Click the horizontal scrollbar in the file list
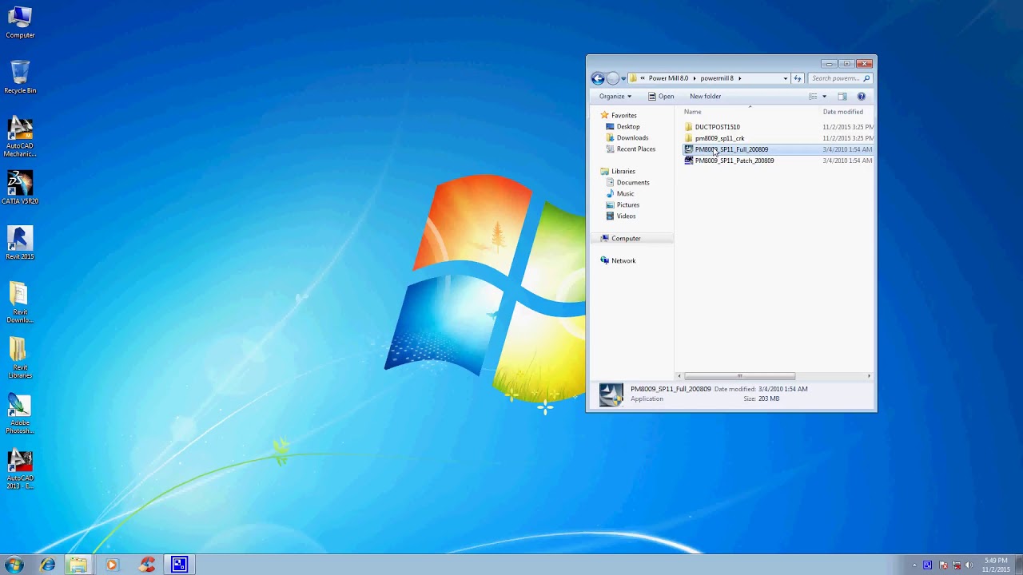Viewport: 1023px width, 575px height. (x=739, y=376)
